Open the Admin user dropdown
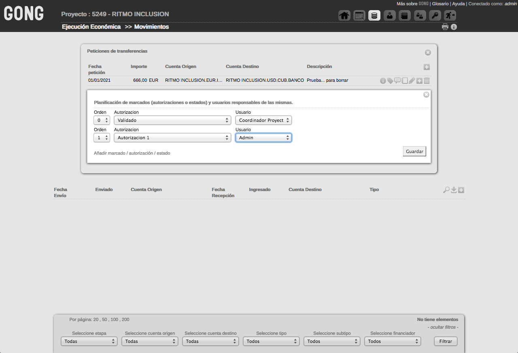This screenshot has width=518, height=353. pyautogui.click(x=263, y=138)
